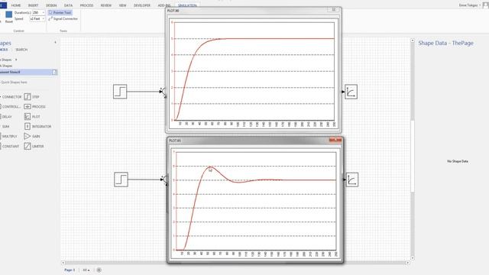Click the blue Reset simulation button
Image resolution: width=489 pixels, height=275 pixels.
coord(9,17)
